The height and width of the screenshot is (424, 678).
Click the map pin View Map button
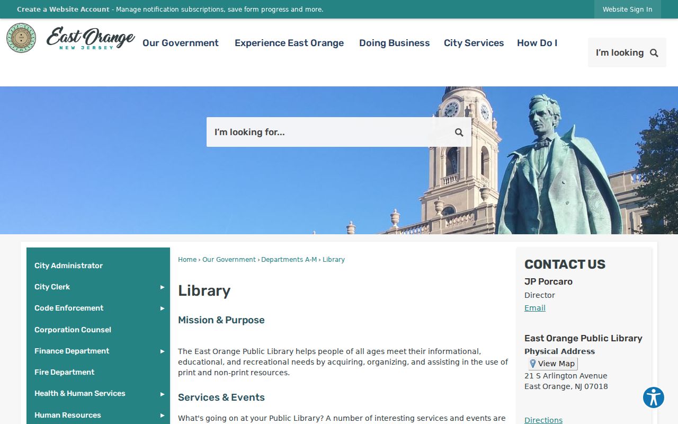(x=552, y=364)
